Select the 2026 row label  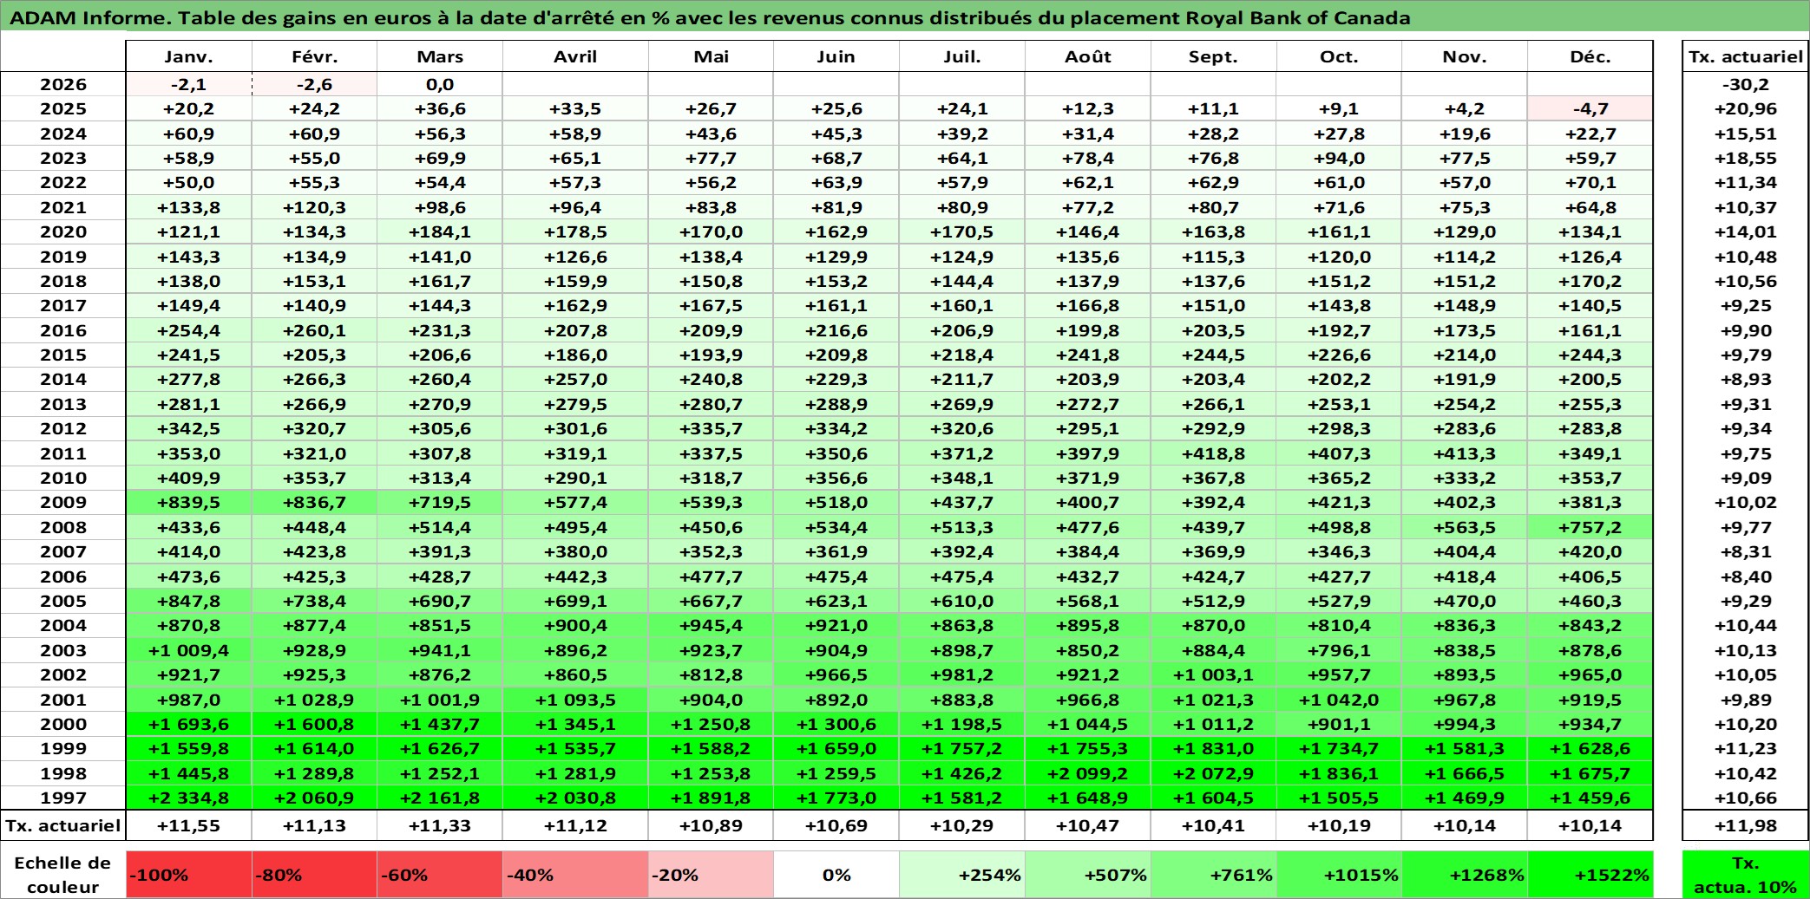(63, 84)
